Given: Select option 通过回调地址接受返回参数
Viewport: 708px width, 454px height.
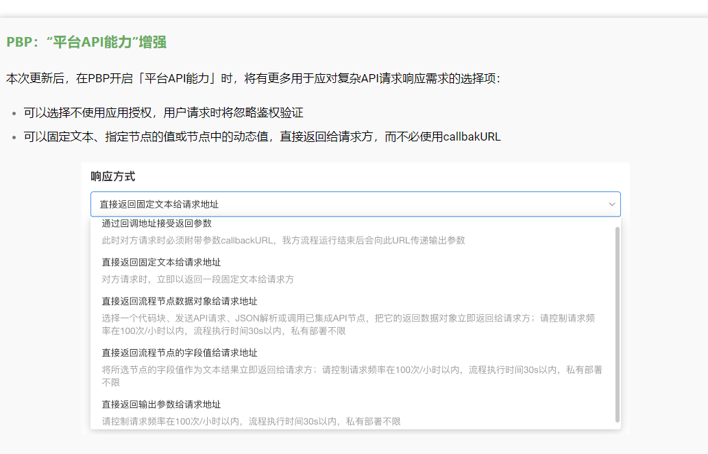Looking at the screenshot, I should coord(157,223).
